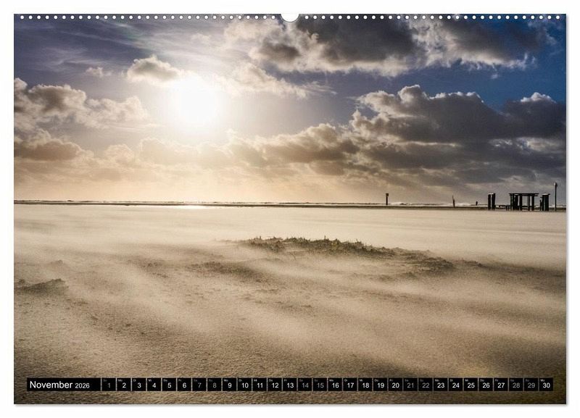Viewport: 580px width, 418px height.
Task: Select day 17 in the date row
Action: (x=350, y=385)
